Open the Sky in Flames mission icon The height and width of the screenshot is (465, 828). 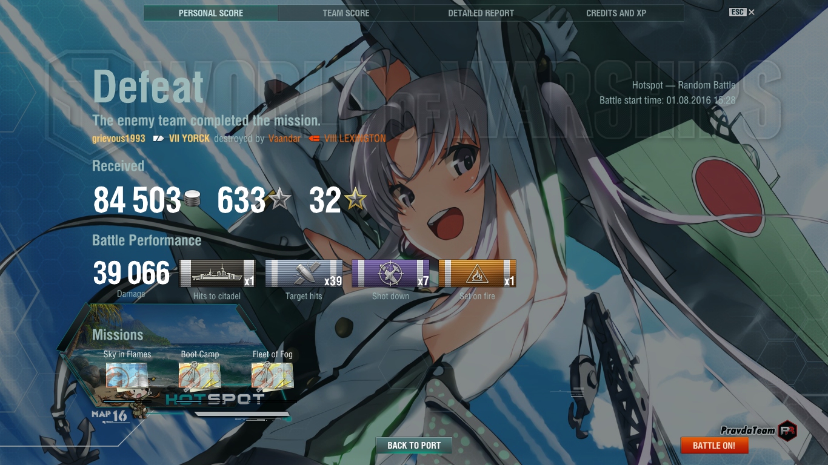click(127, 375)
